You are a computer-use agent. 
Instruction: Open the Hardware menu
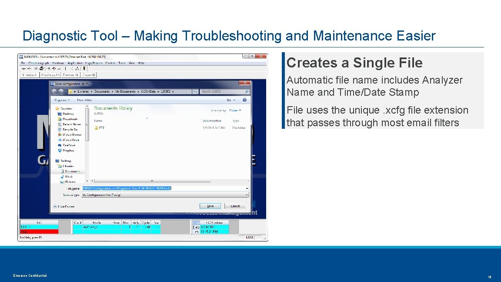(x=58, y=63)
